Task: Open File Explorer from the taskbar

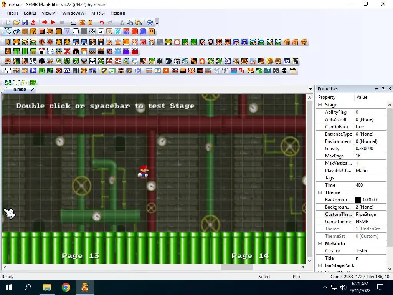Action: [47, 287]
